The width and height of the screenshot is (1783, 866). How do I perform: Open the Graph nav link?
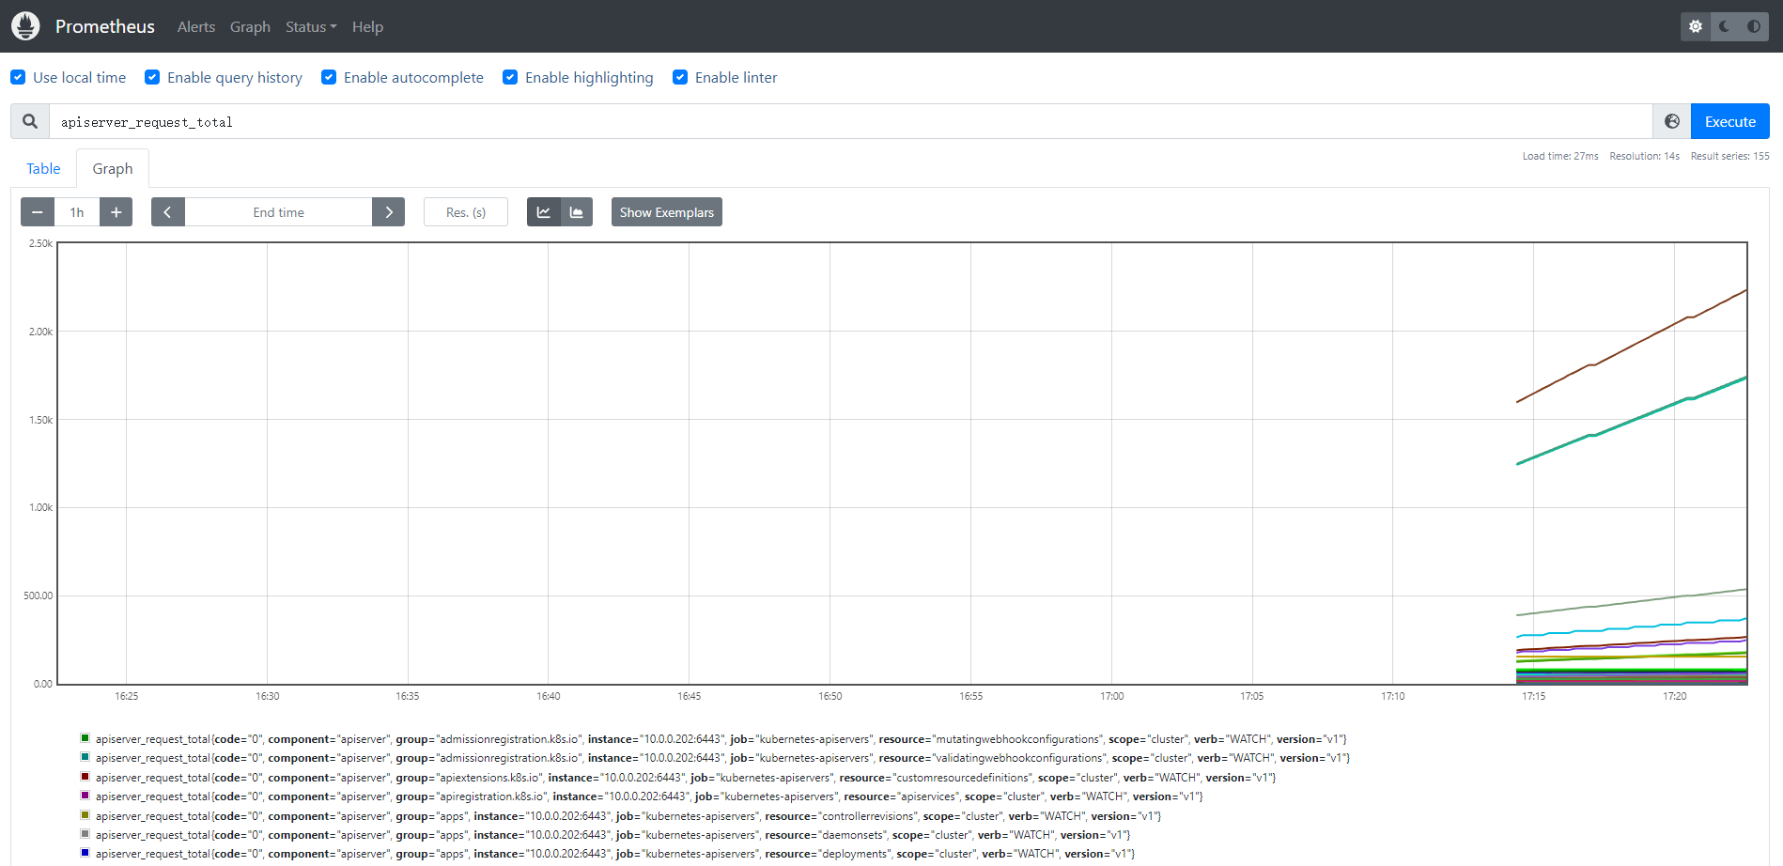pyautogui.click(x=250, y=26)
